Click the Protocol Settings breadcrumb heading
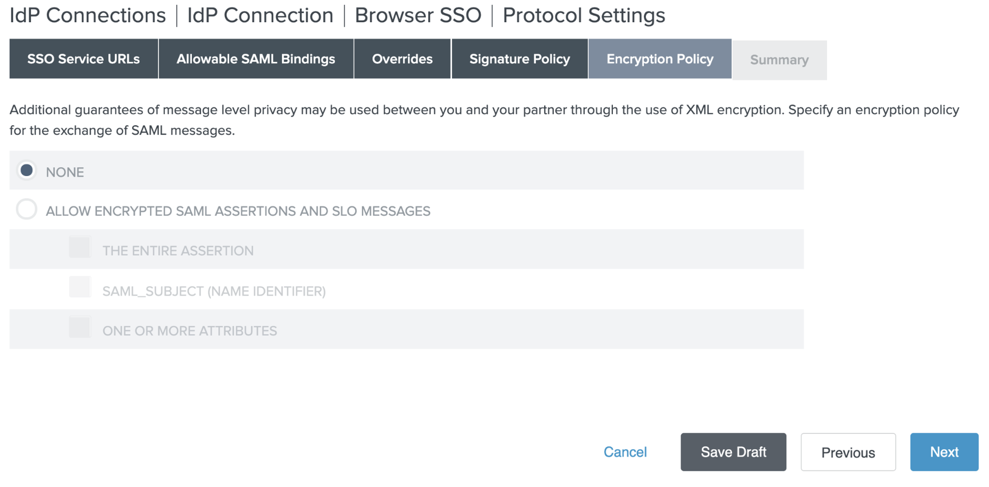 coord(584,15)
